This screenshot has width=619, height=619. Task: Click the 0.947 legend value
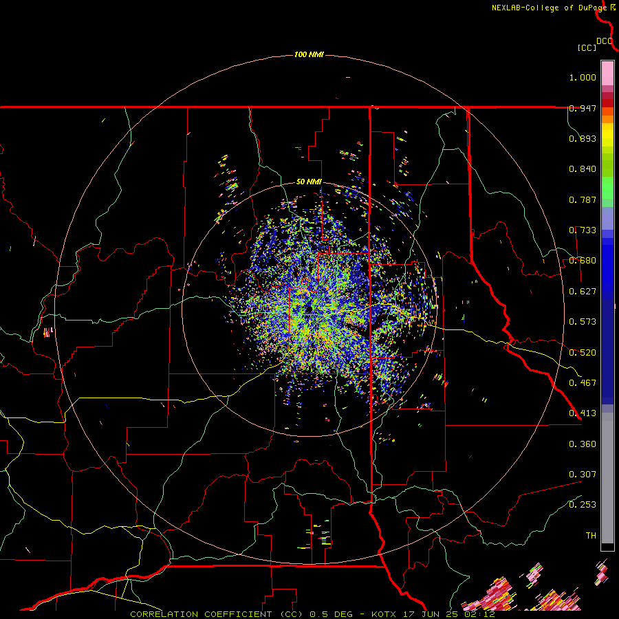(x=583, y=108)
